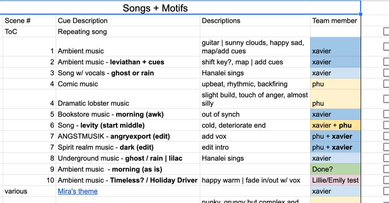
Task: Click the pink Lillie/Emily test cell
Action: click(x=335, y=180)
